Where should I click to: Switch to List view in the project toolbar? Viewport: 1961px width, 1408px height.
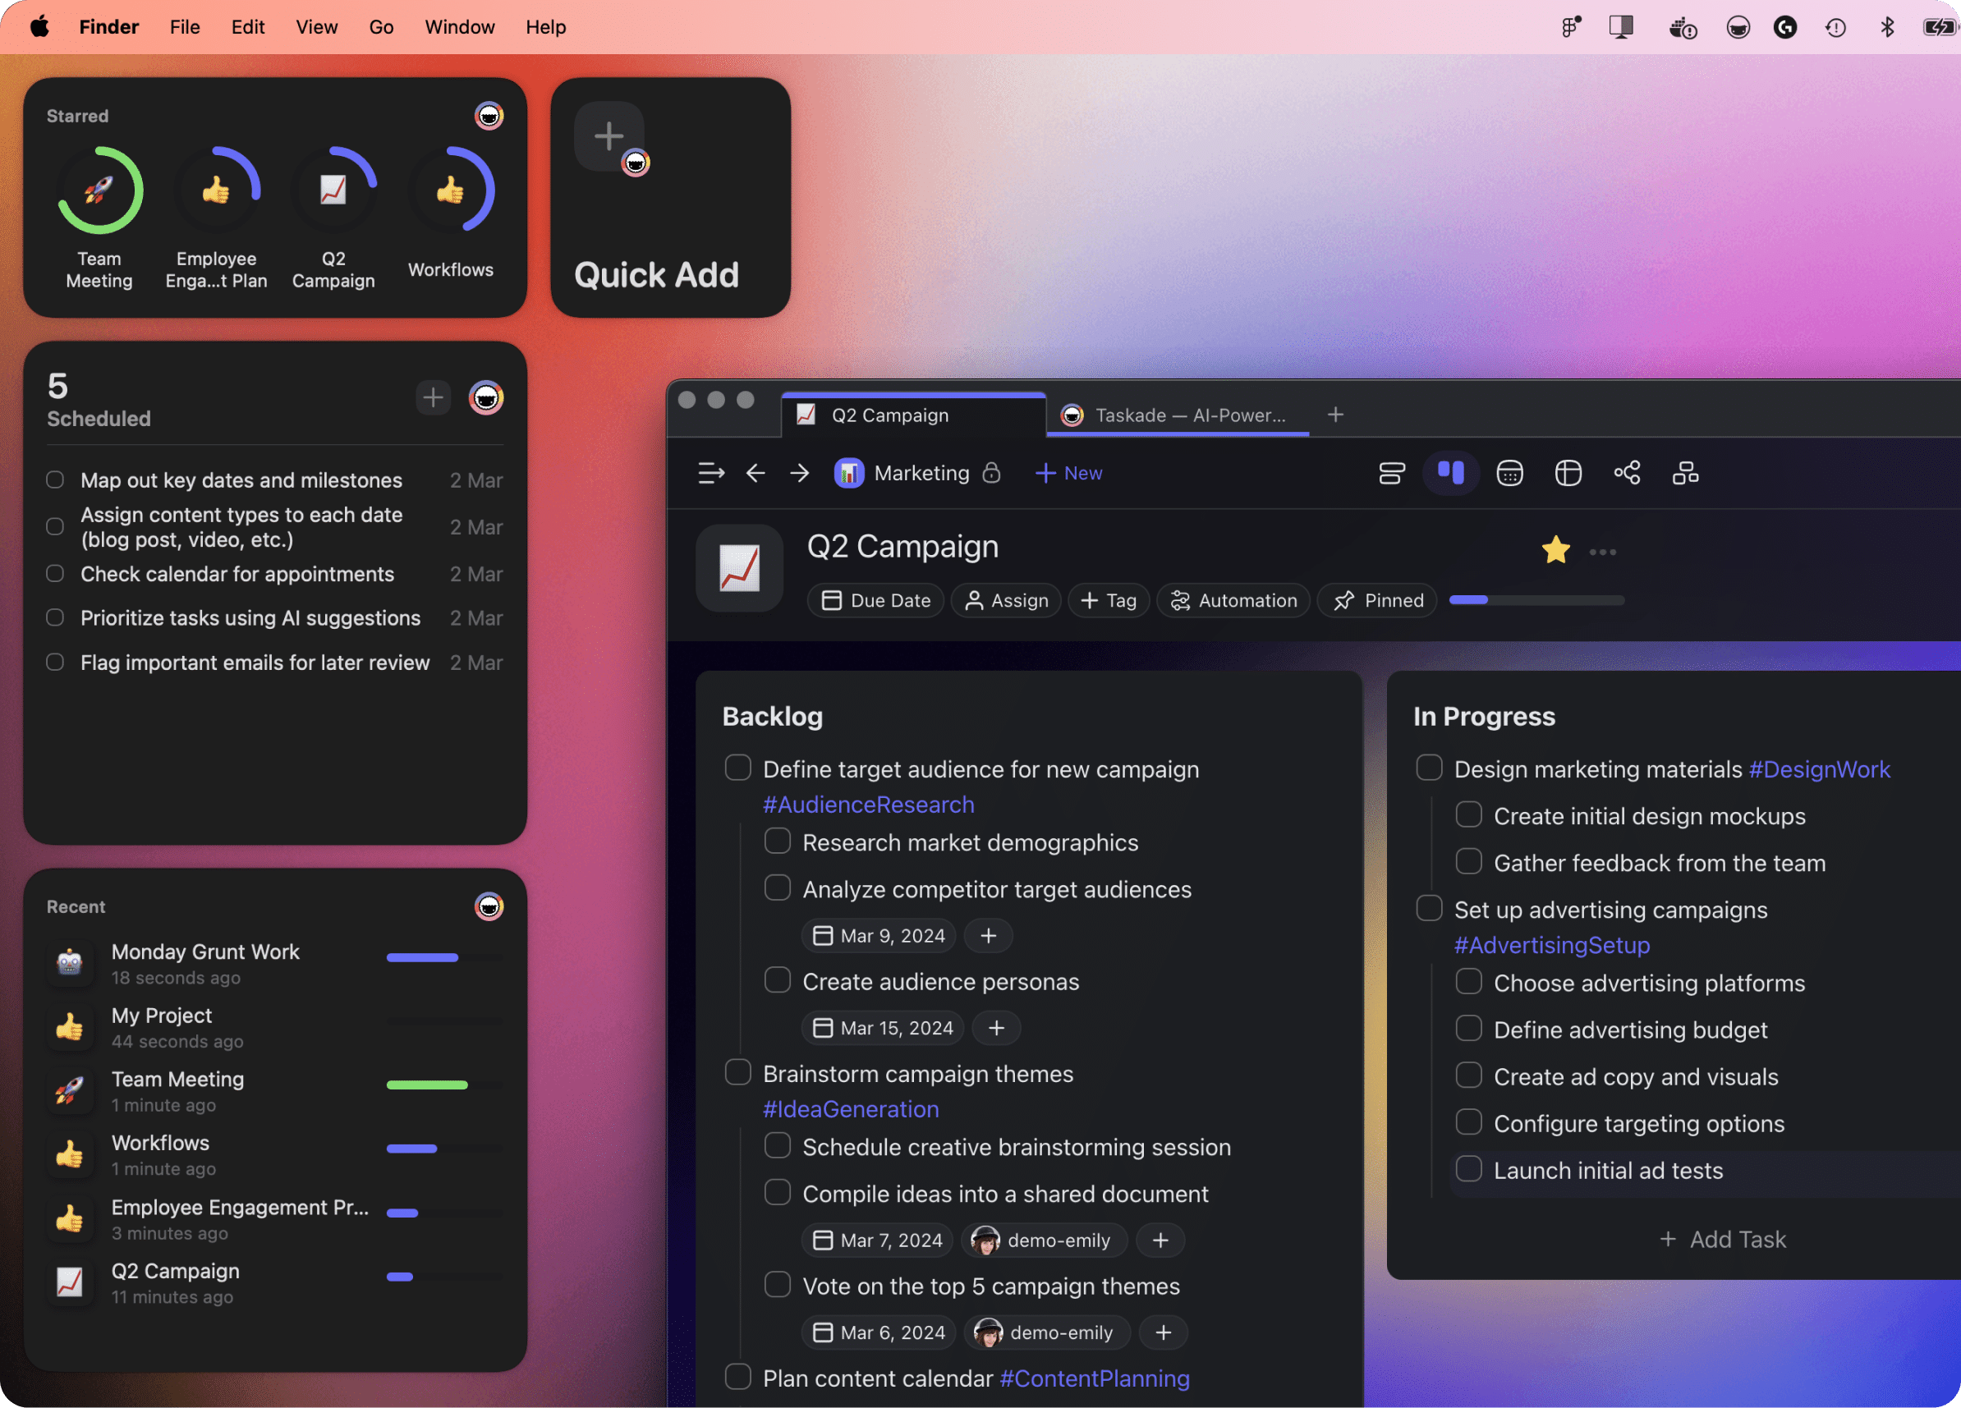1391,473
